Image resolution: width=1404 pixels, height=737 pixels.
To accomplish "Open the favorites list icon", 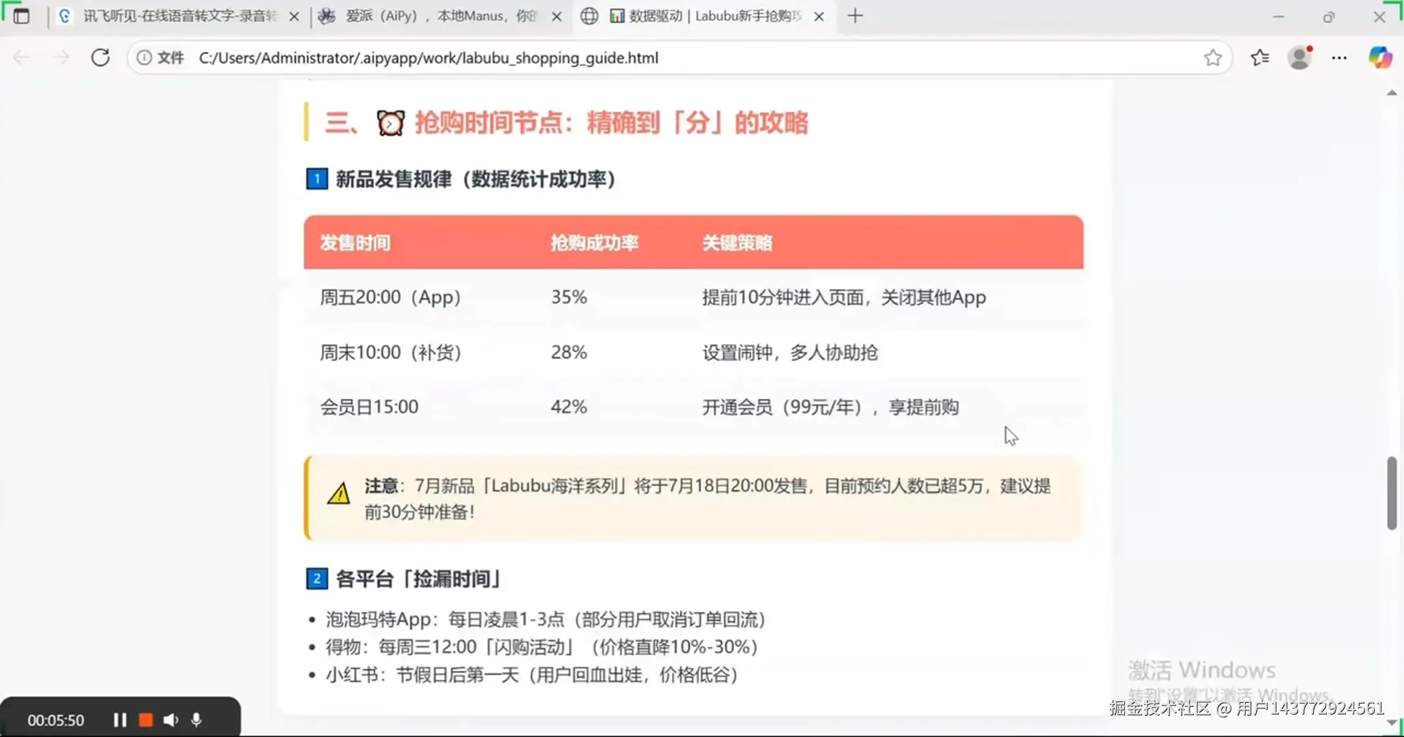I will (1259, 58).
